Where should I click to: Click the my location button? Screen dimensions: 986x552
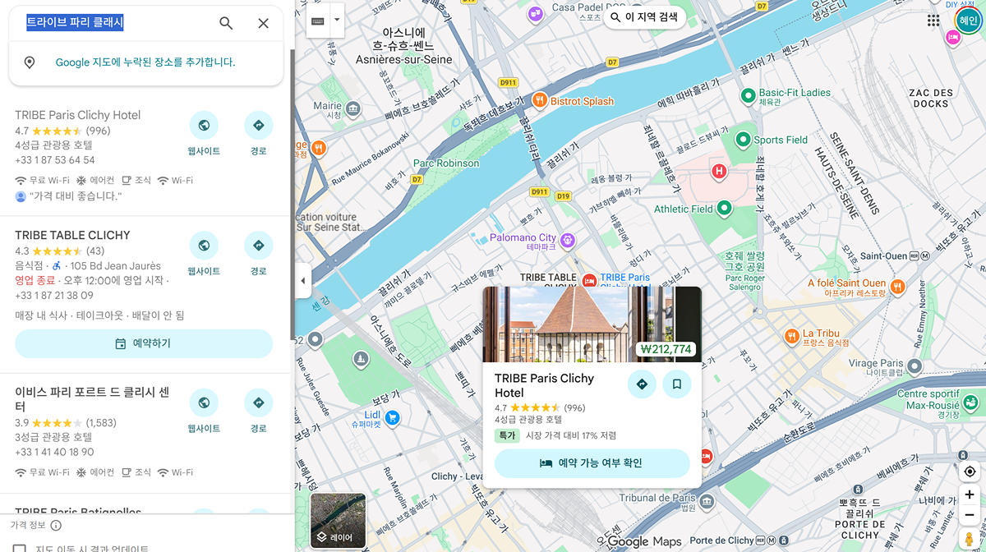[x=970, y=471]
